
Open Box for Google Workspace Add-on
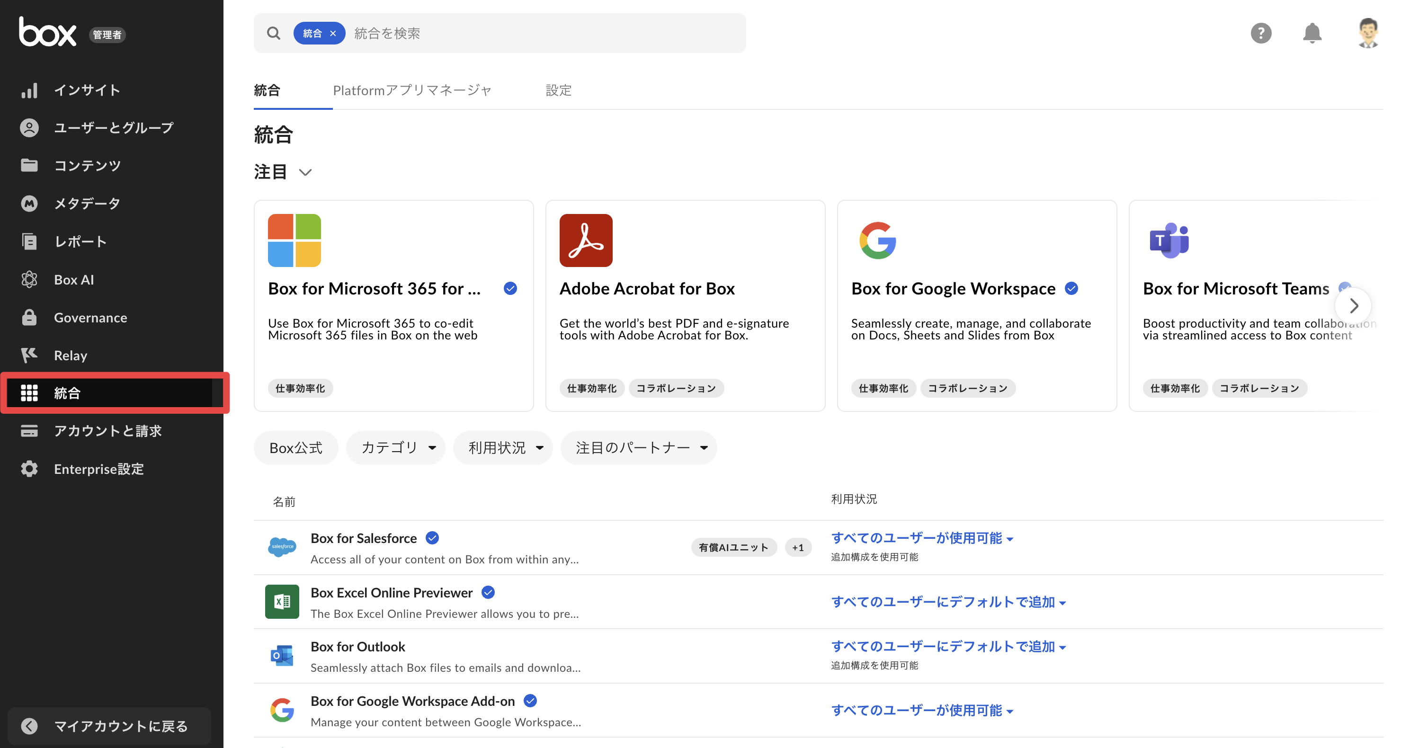[x=413, y=701]
